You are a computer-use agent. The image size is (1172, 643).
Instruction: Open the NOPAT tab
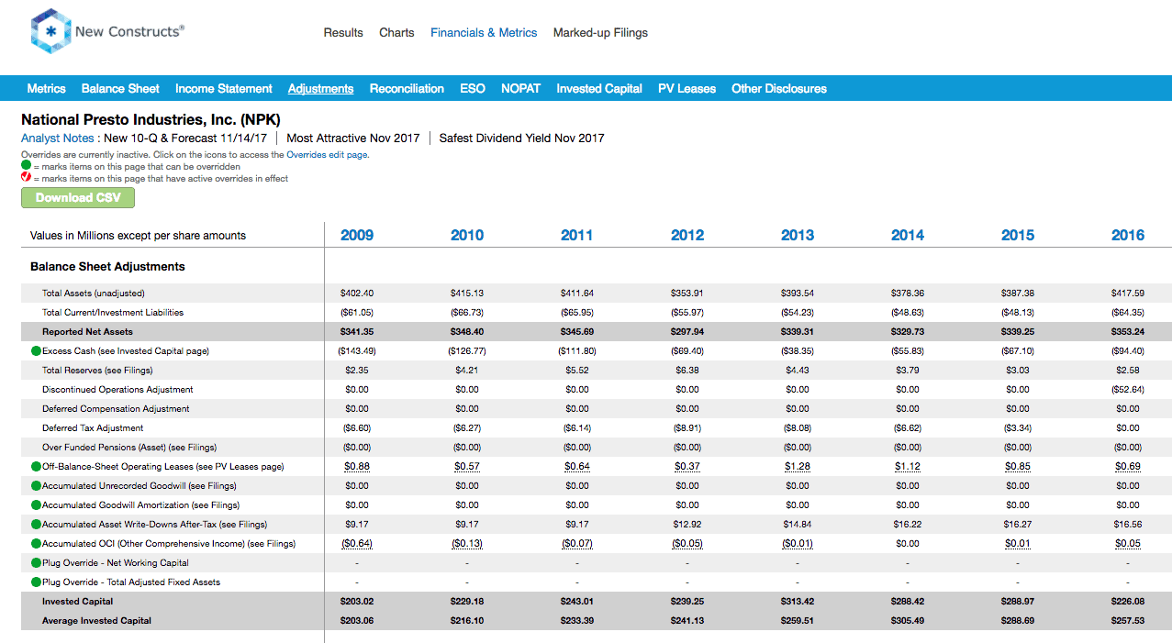pos(520,89)
